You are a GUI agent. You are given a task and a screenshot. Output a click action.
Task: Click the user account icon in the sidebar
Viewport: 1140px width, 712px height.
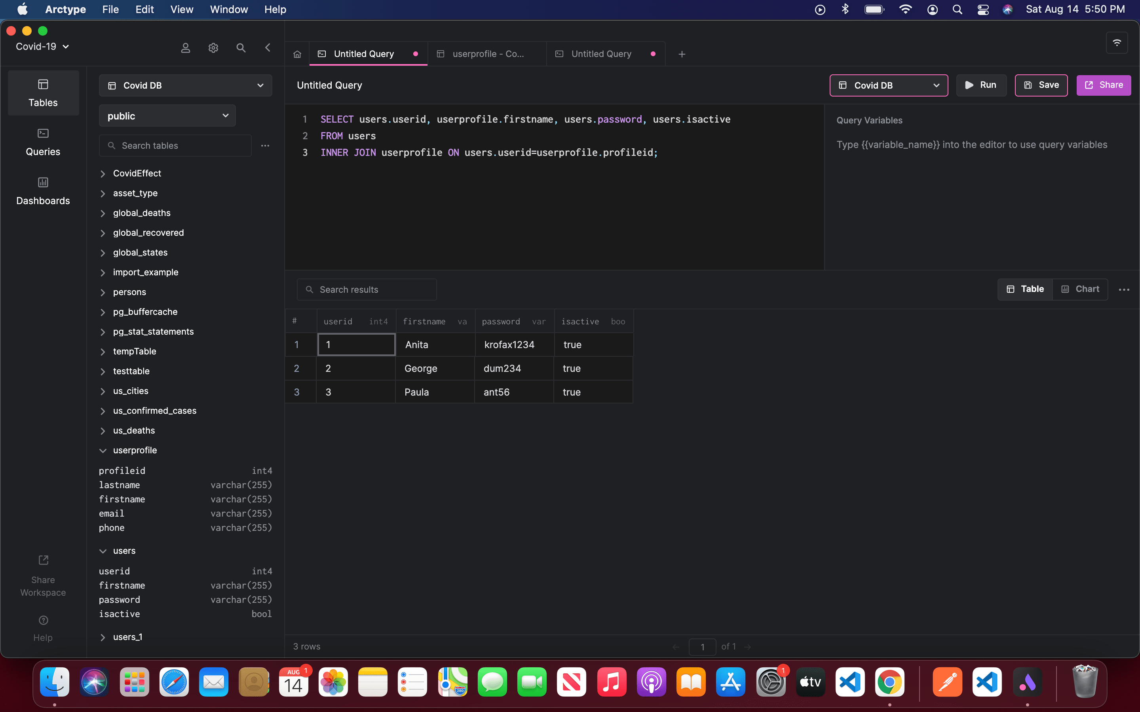point(186,47)
